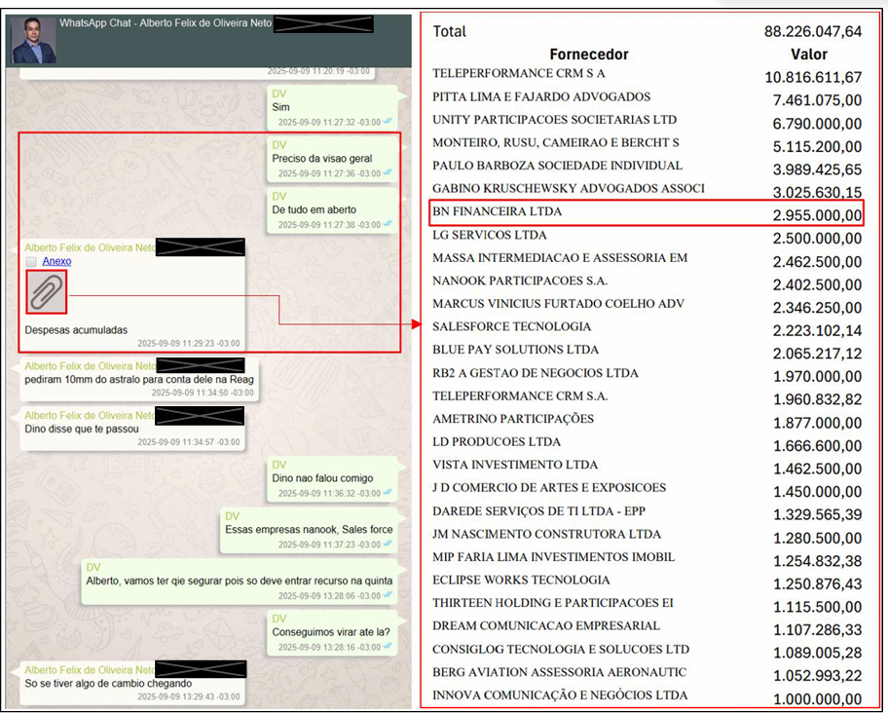Open the Anexo link
The image size is (888, 714).
56,261
